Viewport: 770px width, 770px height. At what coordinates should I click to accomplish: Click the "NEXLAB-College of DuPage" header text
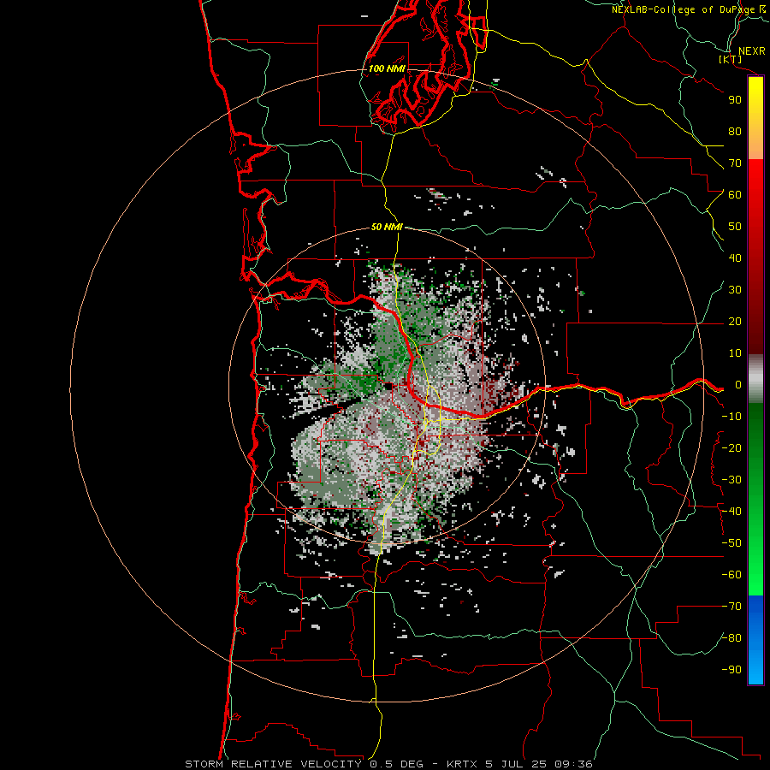[x=683, y=9]
